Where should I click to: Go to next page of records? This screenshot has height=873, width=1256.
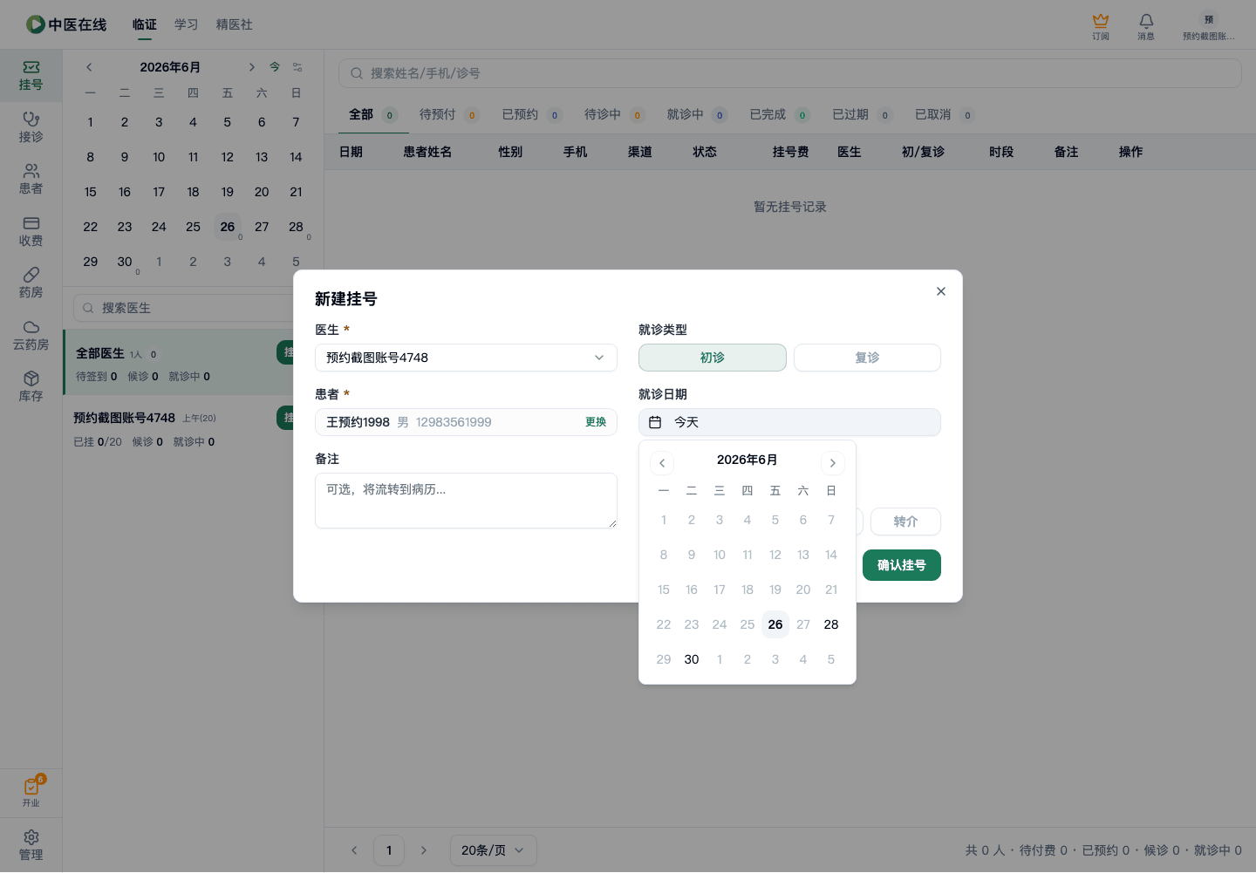424,850
